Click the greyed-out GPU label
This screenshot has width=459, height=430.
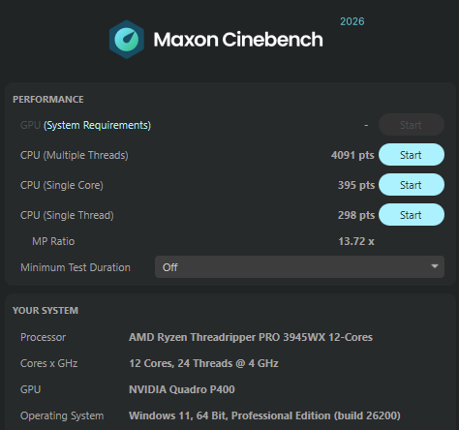pyautogui.click(x=30, y=125)
